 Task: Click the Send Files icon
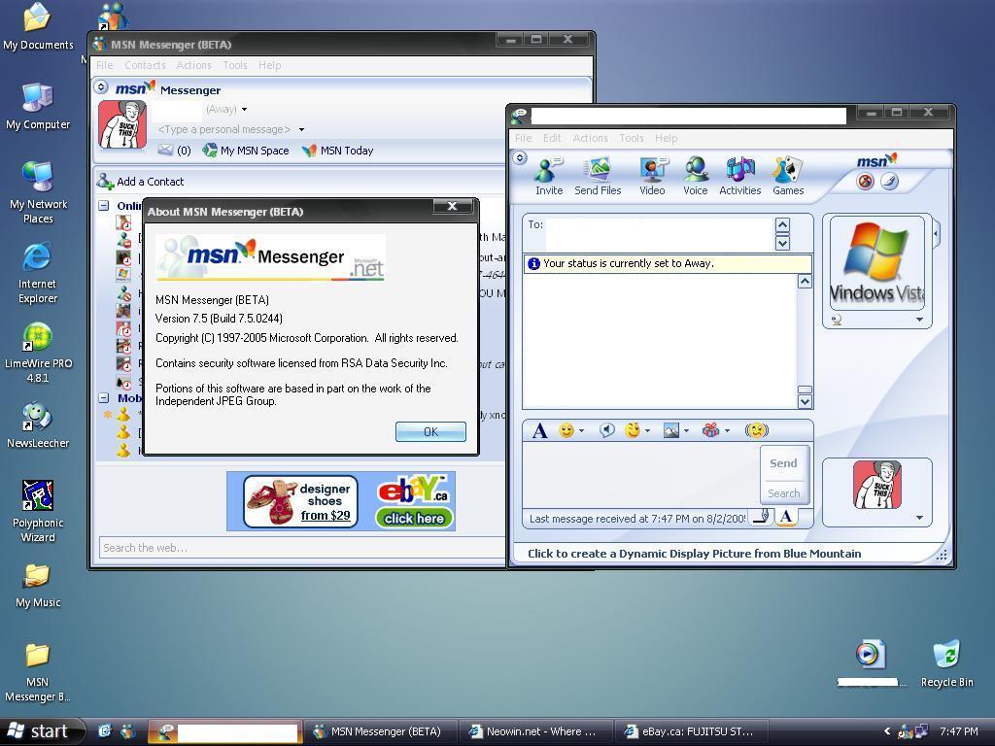click(598, 176)
